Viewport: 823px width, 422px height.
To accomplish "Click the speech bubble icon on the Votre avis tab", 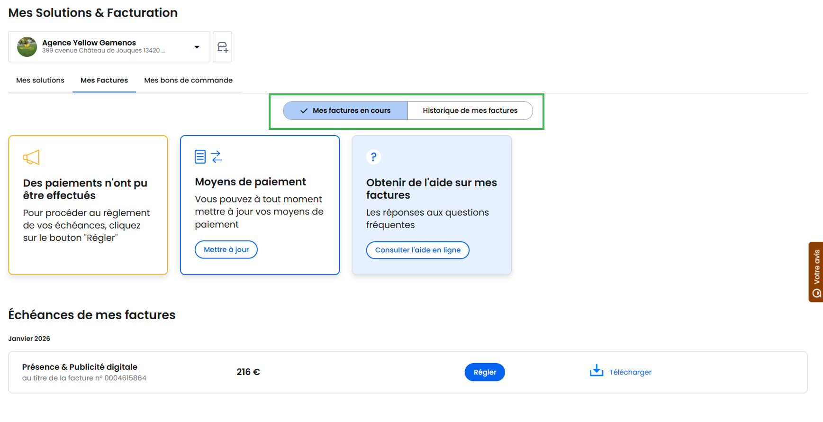I will pos(816,293).
